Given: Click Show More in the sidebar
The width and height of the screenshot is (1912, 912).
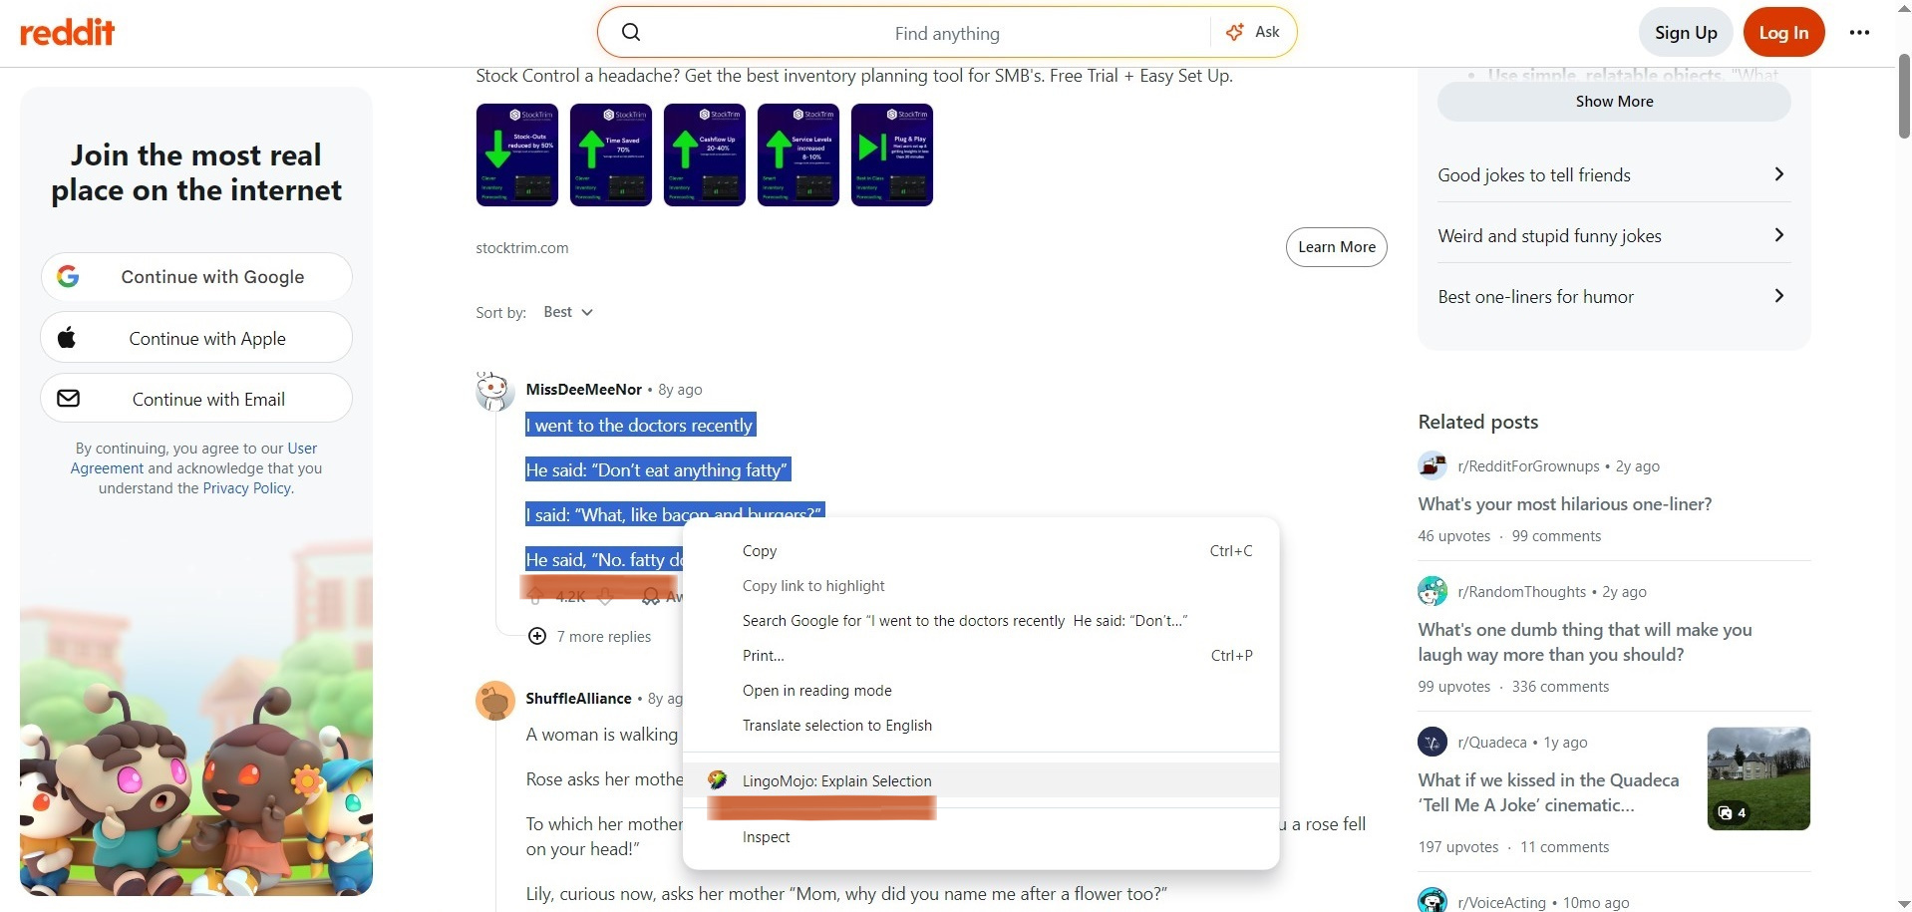Looking at the screenshot, I should [1614, 101].
